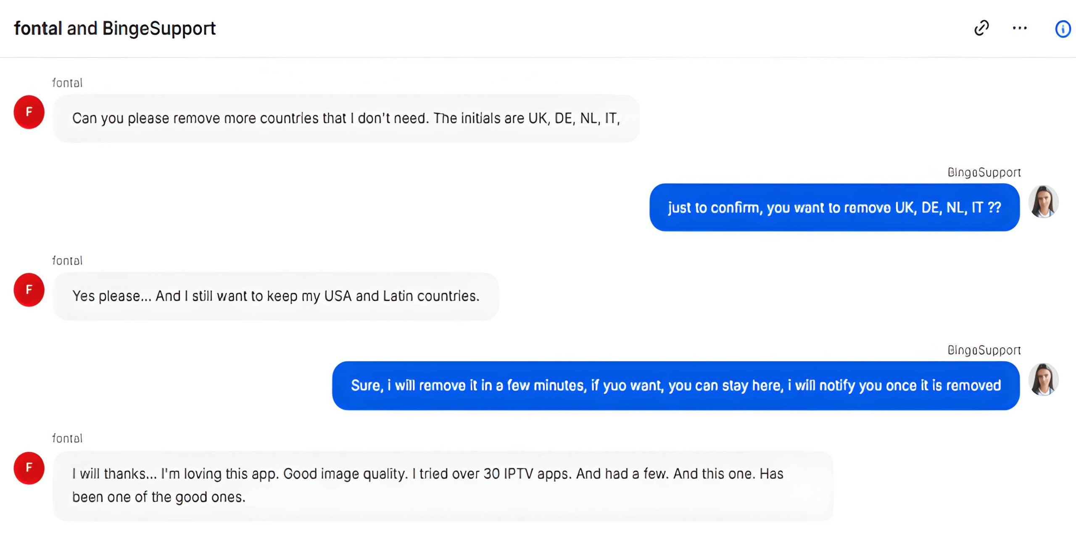Viewport: 1076px width, 538px height.
Task: Click fontal's avatar beside the "loving this app" message
Action: 29,468
